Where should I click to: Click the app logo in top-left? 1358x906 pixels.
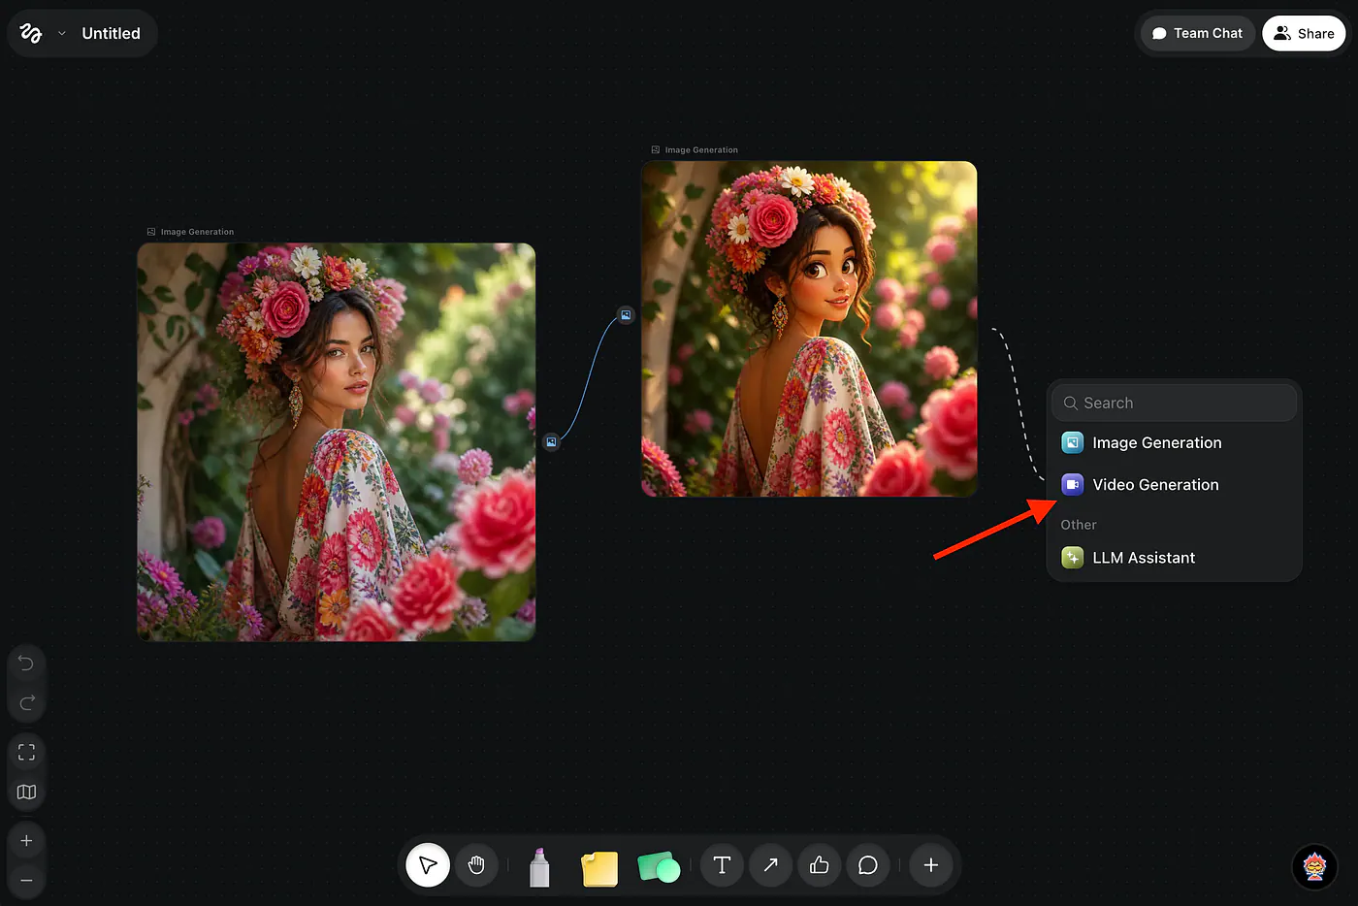[31, 33]
